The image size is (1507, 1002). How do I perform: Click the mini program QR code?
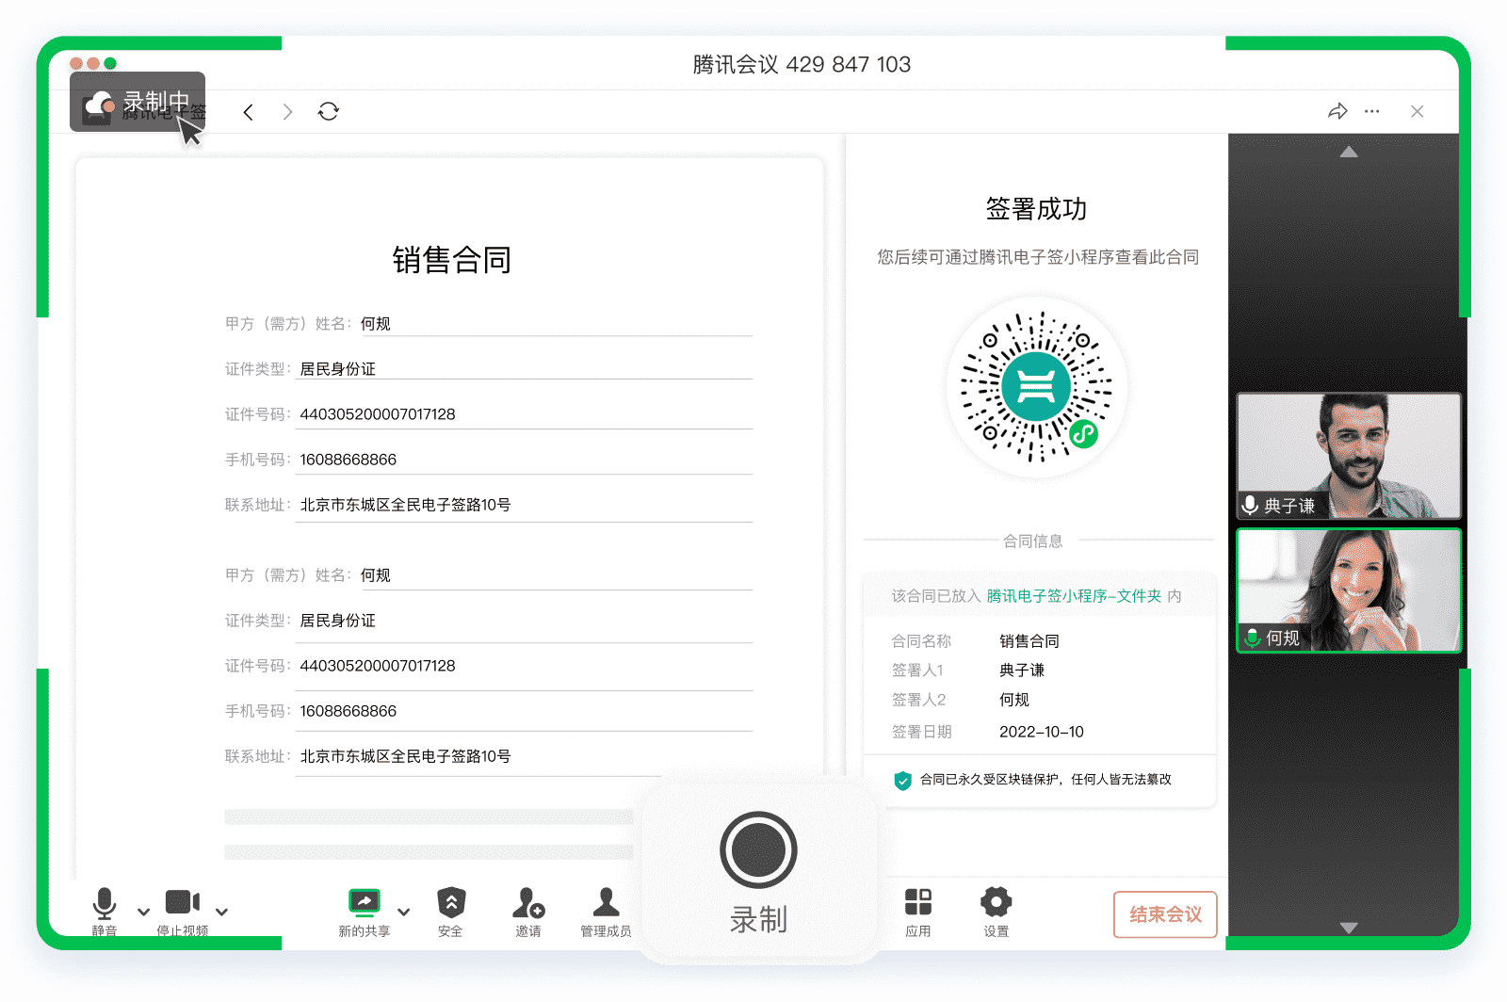(1036, 387)
